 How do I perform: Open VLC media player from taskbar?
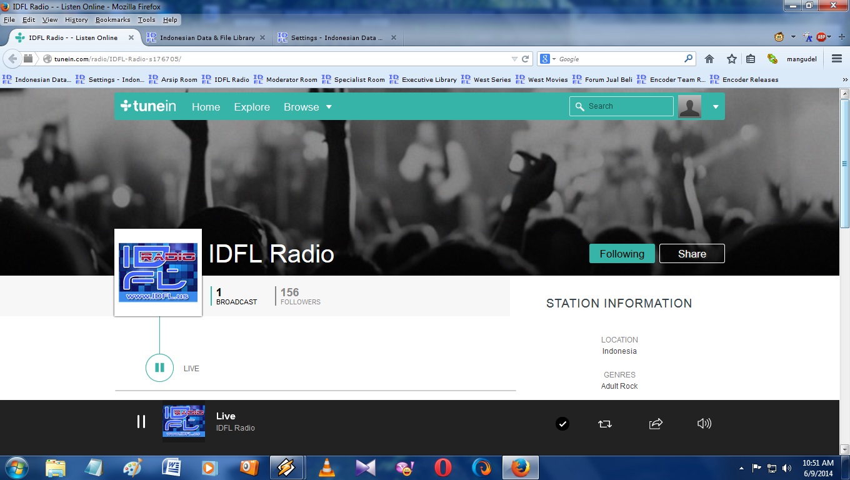[326, 467]
